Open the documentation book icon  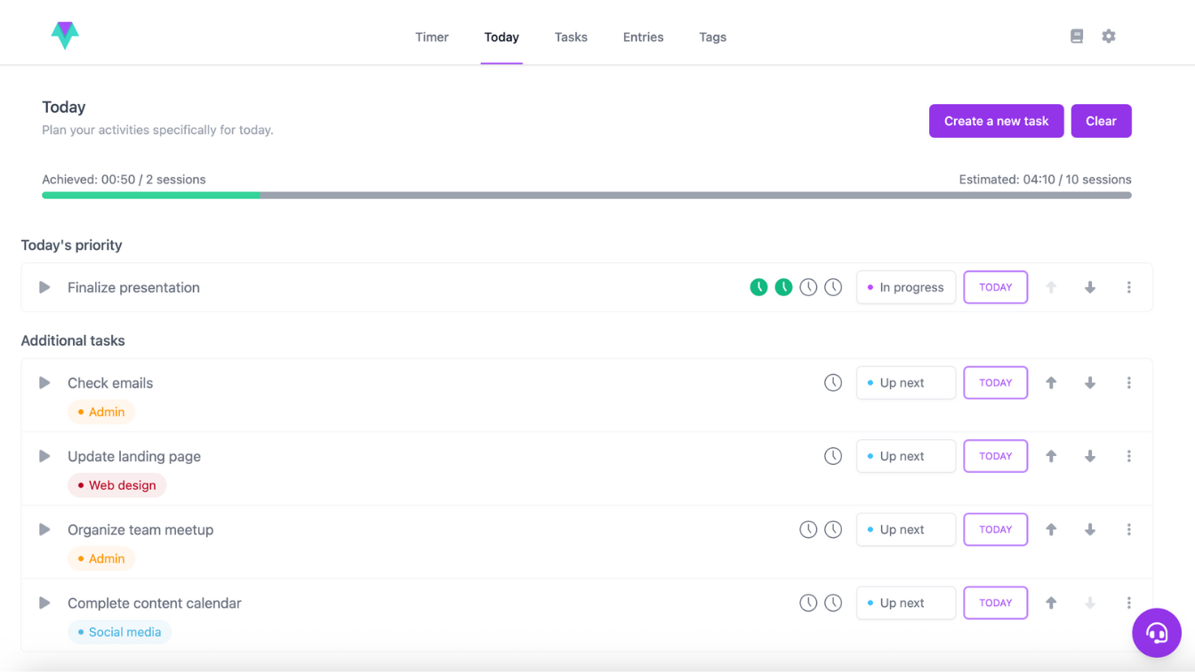click(x=1076, y=36)
